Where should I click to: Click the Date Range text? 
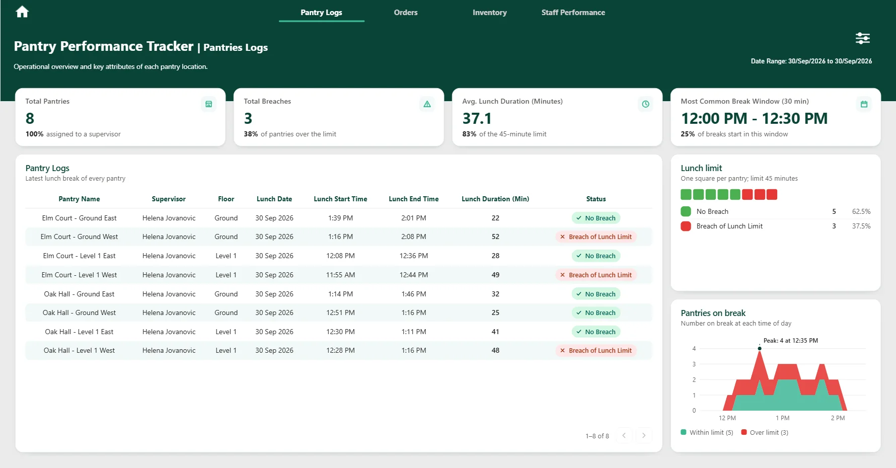click(x=811, y=61)
